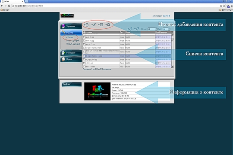Click the Открыть Сценарий link
This screenshot has height=155, width=233.
tap(73, 44)
